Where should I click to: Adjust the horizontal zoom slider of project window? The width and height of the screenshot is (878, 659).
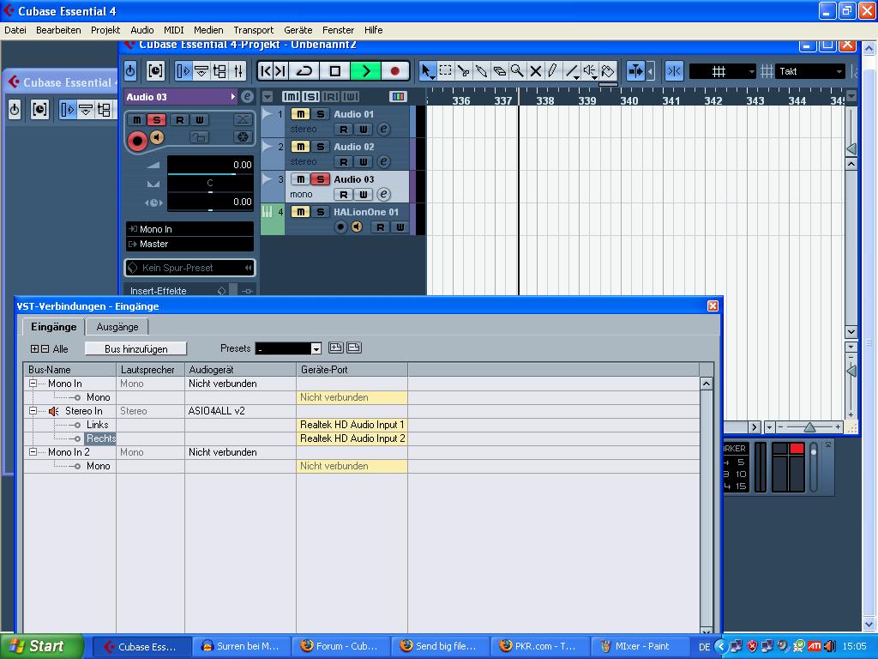[809, 427]
